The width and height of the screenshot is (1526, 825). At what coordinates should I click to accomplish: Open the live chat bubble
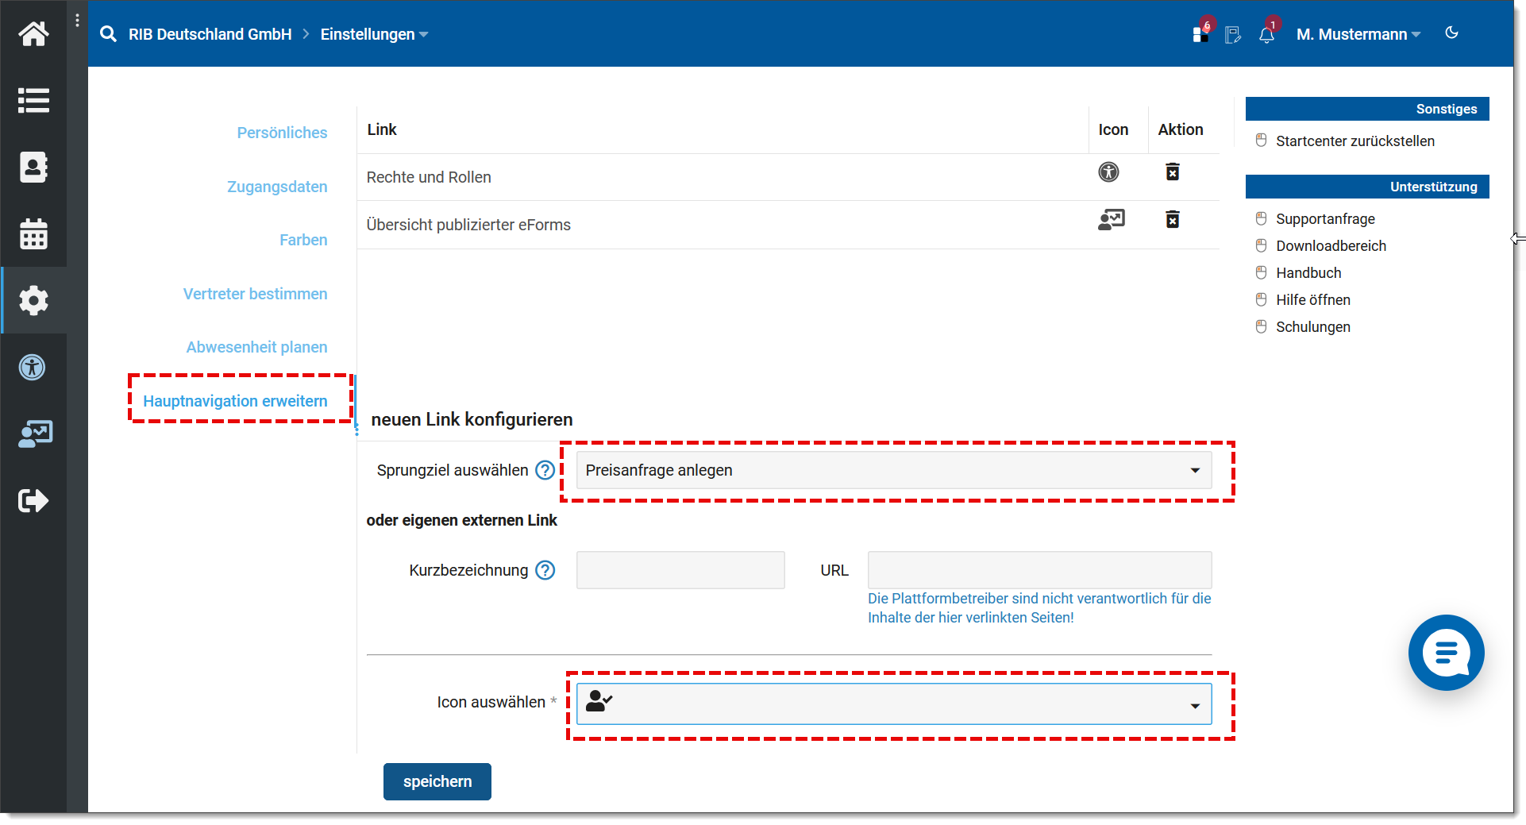[x=1446, y=653]
